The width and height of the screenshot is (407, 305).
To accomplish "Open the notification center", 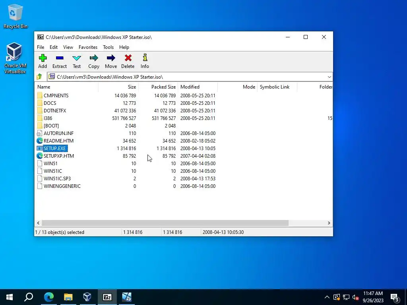I will (x=395, y=297).
